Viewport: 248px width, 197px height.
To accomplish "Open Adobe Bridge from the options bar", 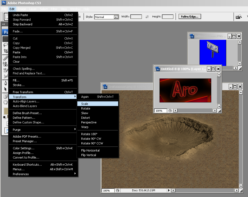I will (x=239, y=17).
